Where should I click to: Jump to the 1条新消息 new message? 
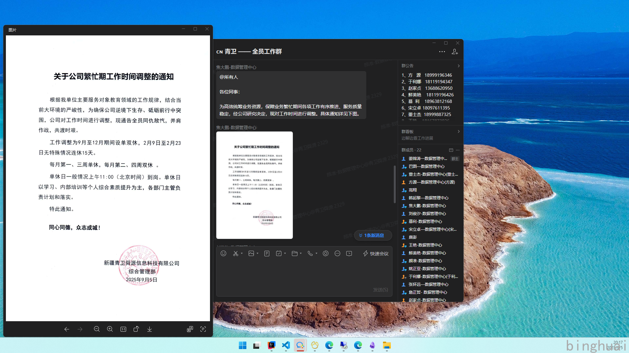(373, 235)
